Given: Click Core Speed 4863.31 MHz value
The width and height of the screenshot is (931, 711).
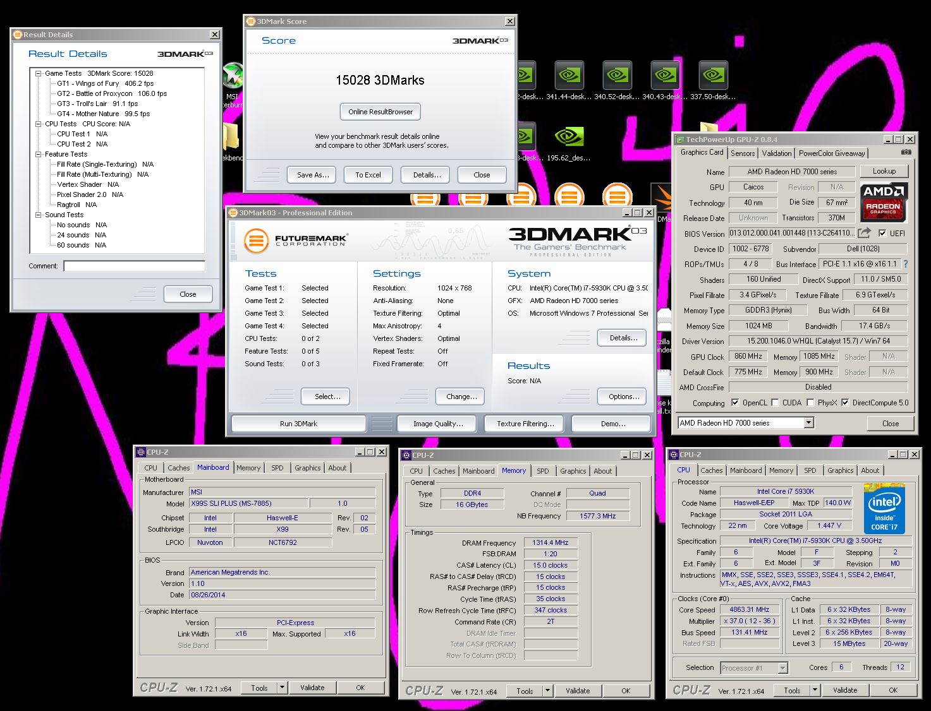Looking at the screenshot, I should pos(749,610).
